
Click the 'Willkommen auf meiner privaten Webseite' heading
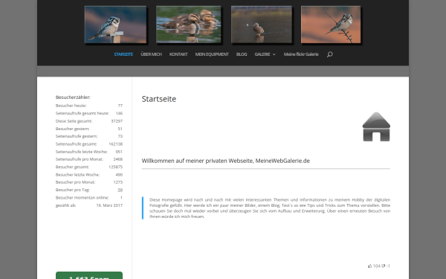pyautogui.click(x=225, y=161)
